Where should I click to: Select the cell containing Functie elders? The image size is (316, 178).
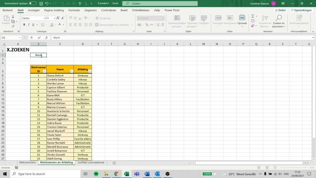82,139
